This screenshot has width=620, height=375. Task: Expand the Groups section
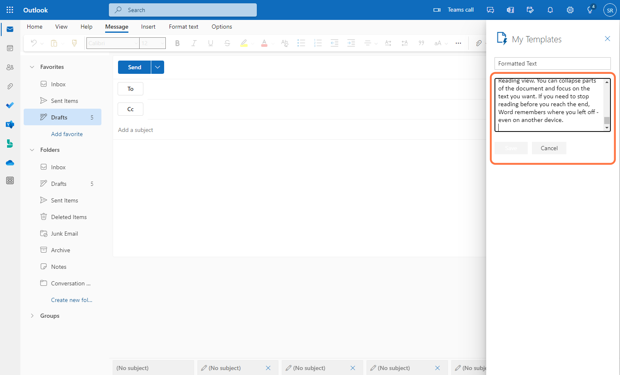(x=32, y=316)
